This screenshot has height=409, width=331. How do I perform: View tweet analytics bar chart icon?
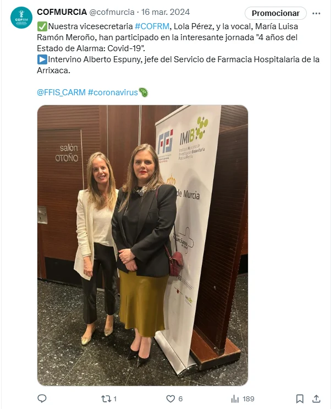235,399
